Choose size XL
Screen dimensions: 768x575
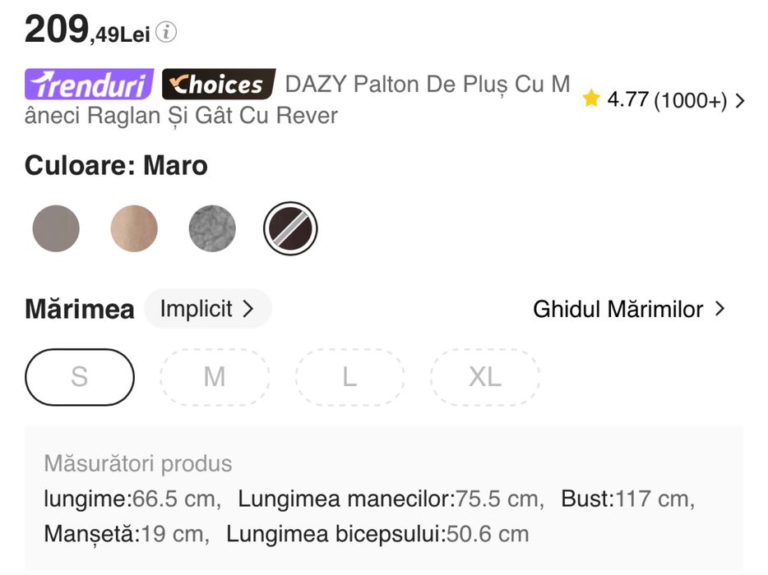[485, 377]
